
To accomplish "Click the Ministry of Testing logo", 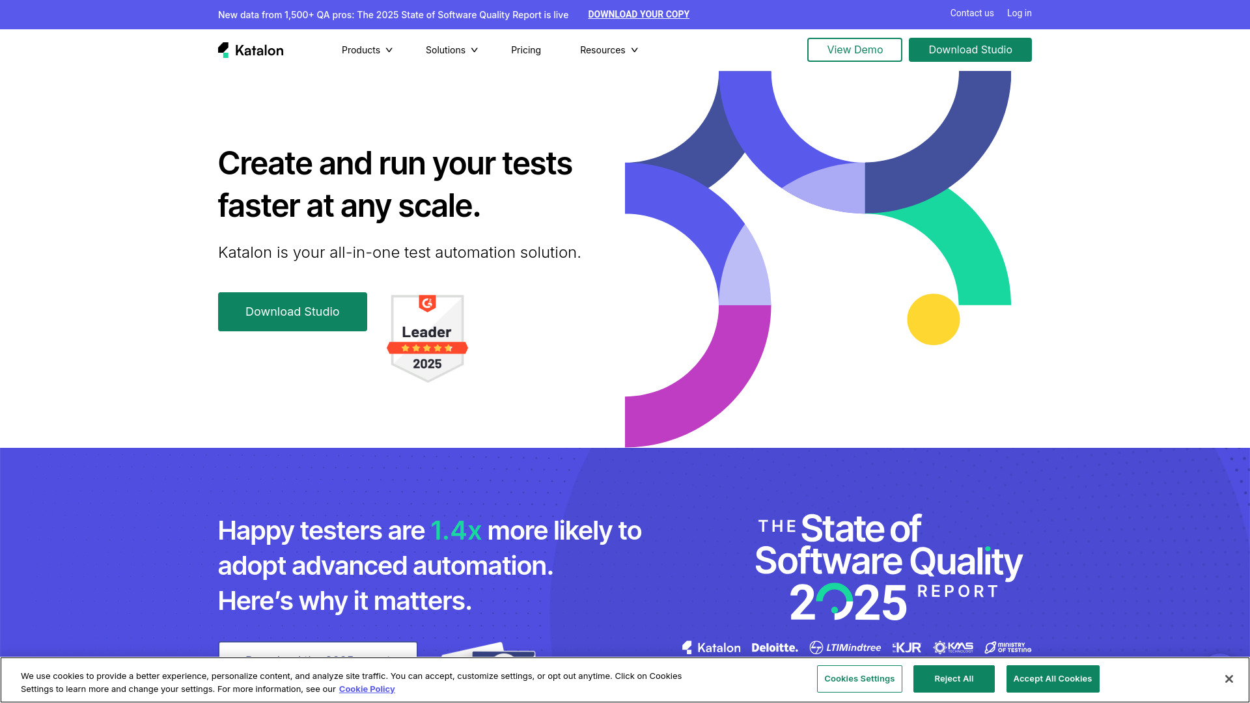I will point(1008,647).
